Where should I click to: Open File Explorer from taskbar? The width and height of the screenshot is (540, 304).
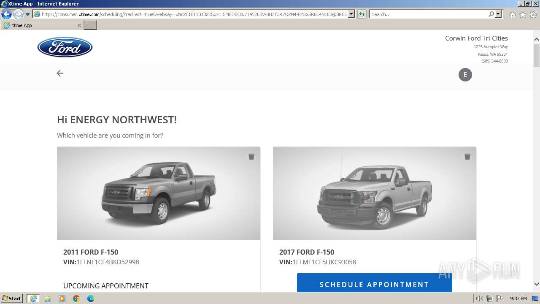tap(48, 299)
